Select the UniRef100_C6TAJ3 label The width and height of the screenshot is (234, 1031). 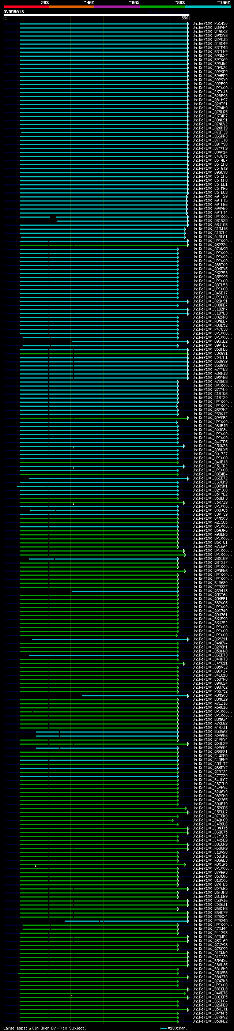click(x=210, y=92)
